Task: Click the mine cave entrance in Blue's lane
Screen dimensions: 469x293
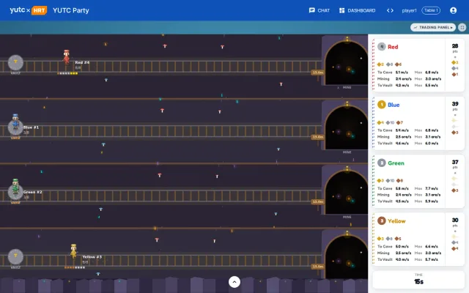Action: [x=346, y=127]
